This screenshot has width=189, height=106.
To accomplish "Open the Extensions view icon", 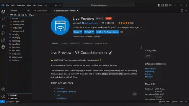I will point(3,40).
